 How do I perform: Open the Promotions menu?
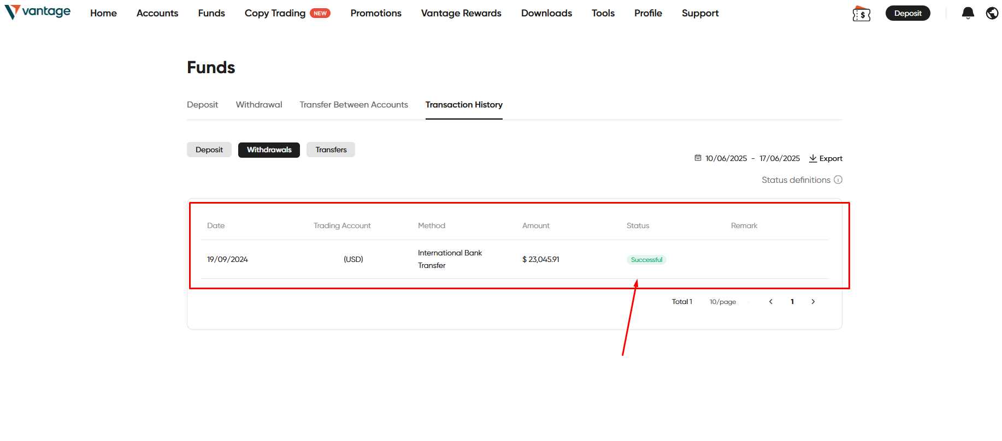click(376, 13)
